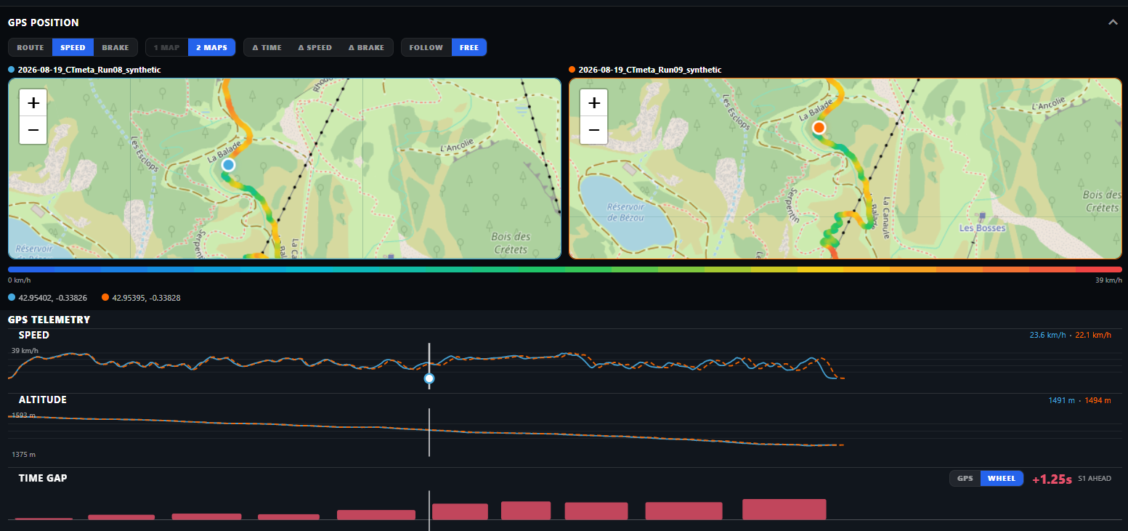
Task: Click the altitude chart cursor line
Action: 429,432
